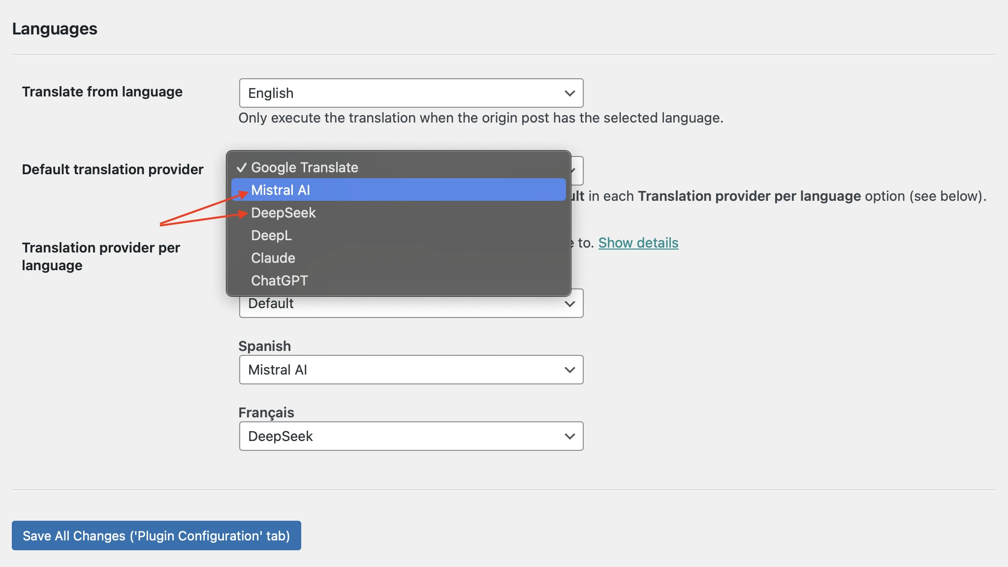
Task: Click the DeepSeek value shown for Français
Action: click(281, 436)
